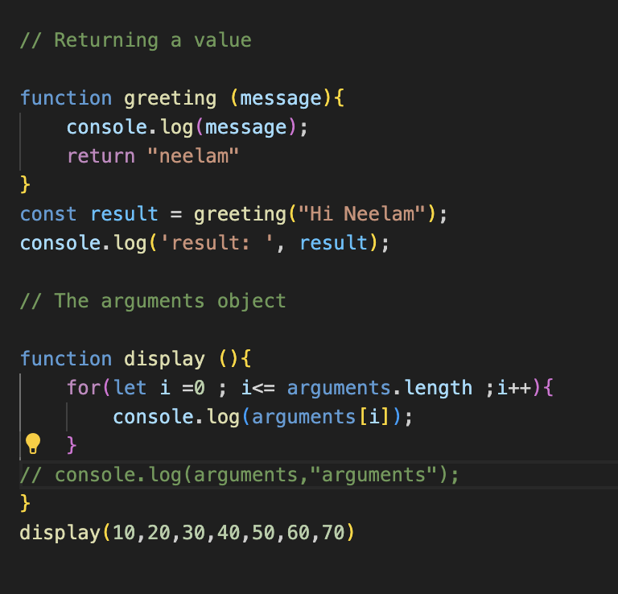Click the 'display' function name in its declaration
This screenshot has width=618, height=594.
[165, 360]
